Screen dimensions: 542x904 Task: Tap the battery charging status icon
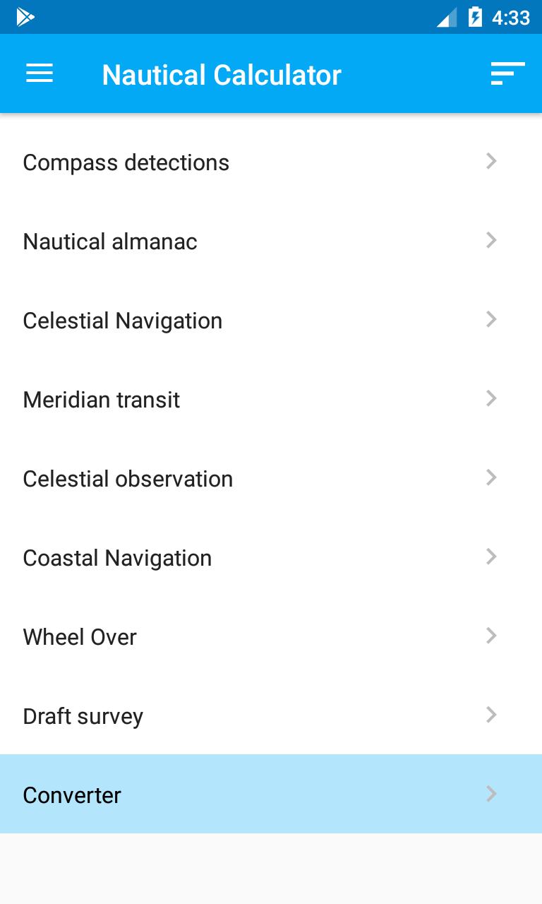tap(476, 17)
